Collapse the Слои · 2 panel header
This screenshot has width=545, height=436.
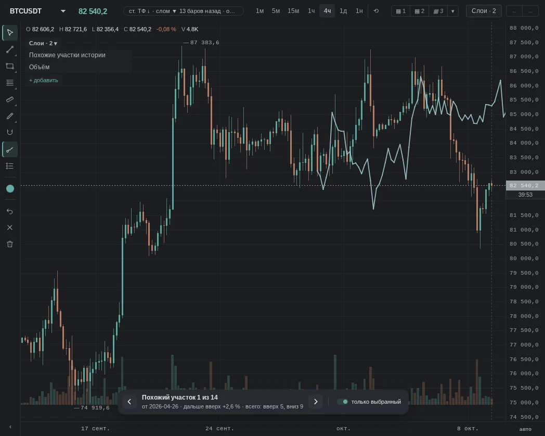click(43, 43)
